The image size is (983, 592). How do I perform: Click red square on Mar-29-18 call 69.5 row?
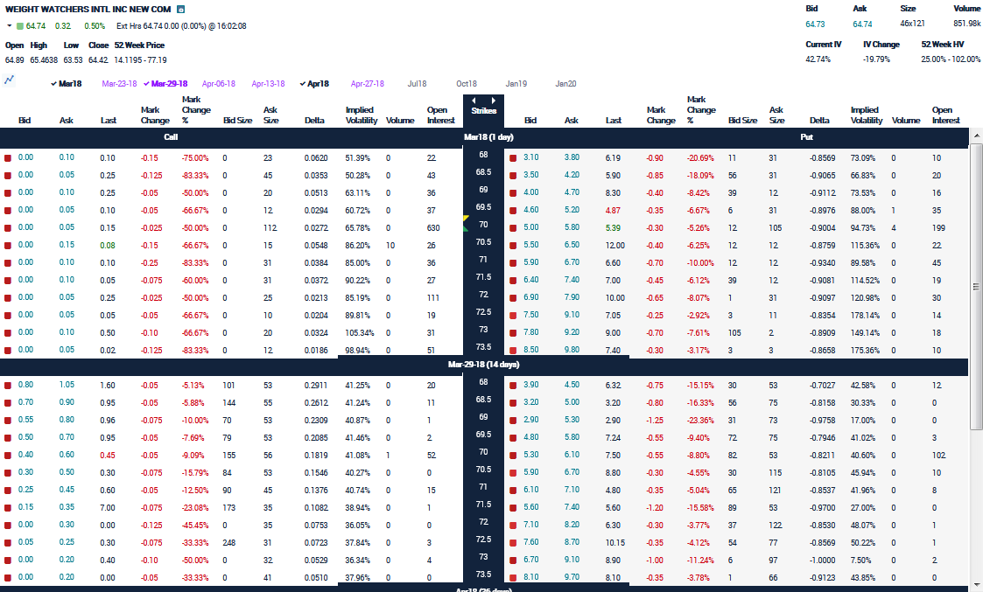tap(8, 438)
